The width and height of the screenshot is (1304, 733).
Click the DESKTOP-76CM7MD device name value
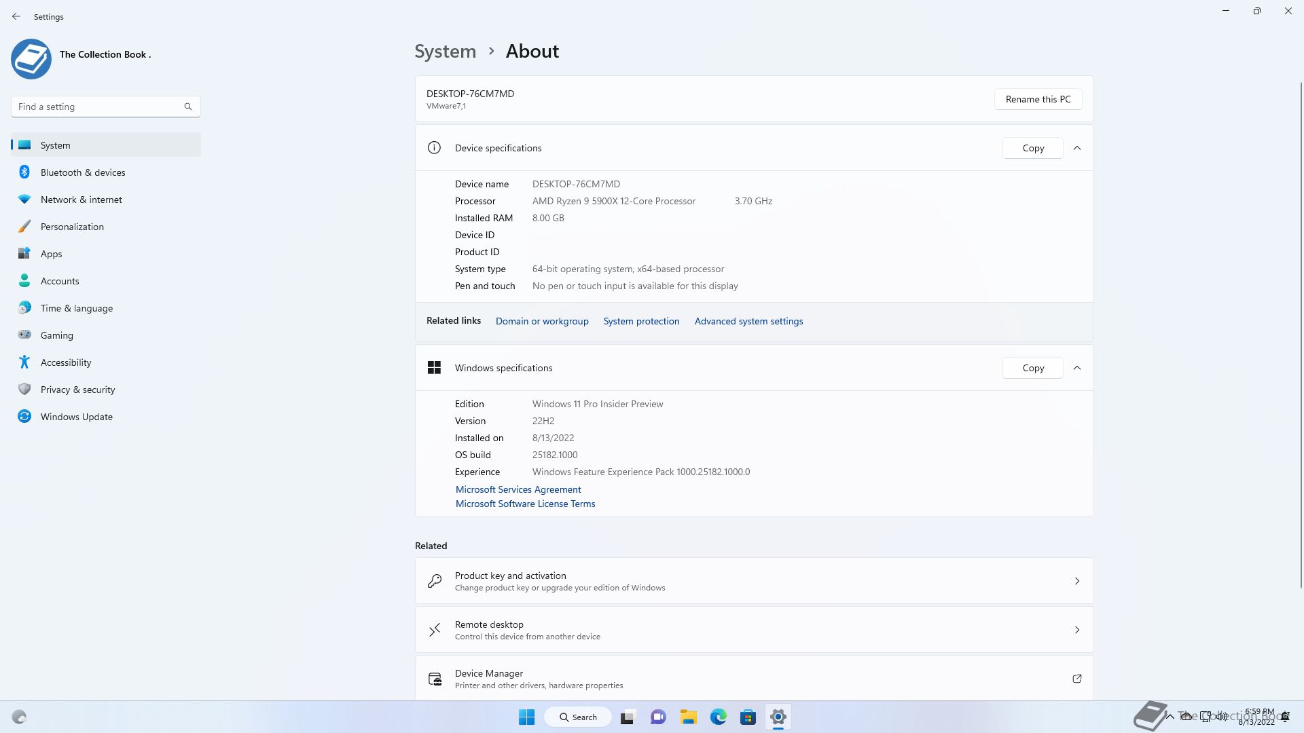pyautogui.click(x=576, y=184)
